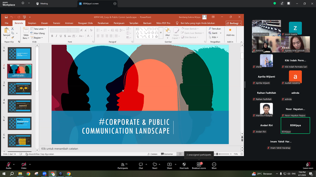The image size is (316, 177).
Task: Collapse the ribbon with the chevron
Action: pyautogui.click(x=241, y=42)
